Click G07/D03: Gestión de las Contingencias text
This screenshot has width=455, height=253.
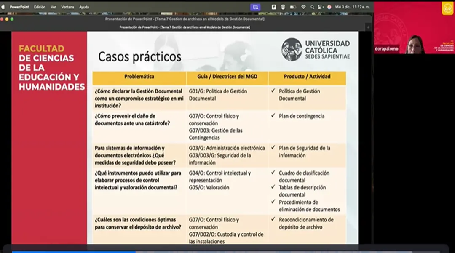click(216, 134)
